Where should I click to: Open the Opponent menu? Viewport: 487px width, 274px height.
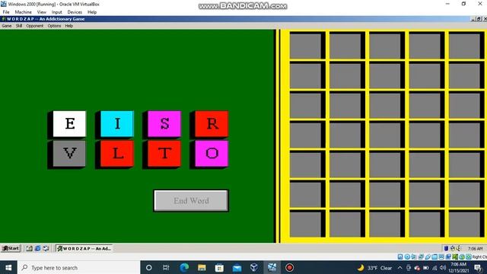tap(35, 26)
